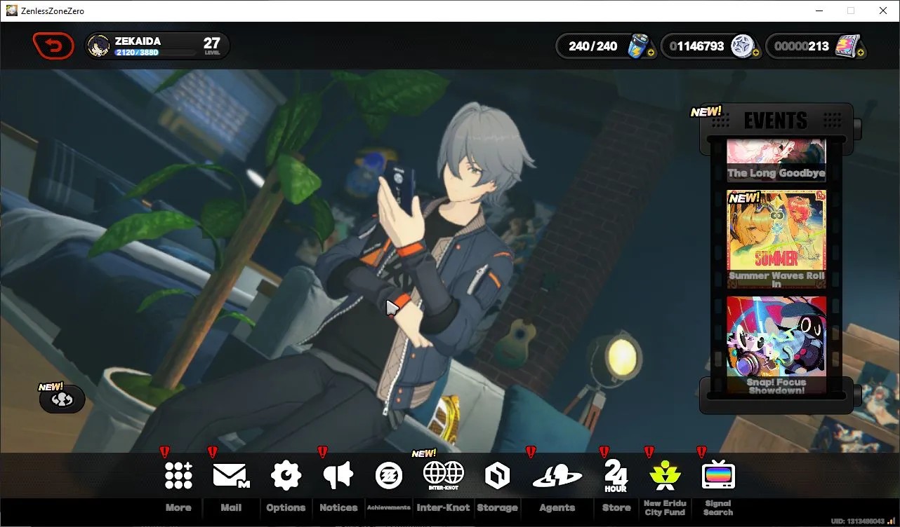Open the Signal Search TV icon
The width and height of the screenshot is (900, 527).
click(x=718, y=475)
